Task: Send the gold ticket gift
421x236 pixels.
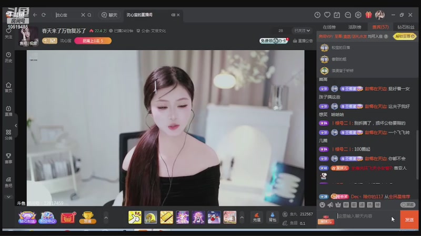Action: (166, 217)
